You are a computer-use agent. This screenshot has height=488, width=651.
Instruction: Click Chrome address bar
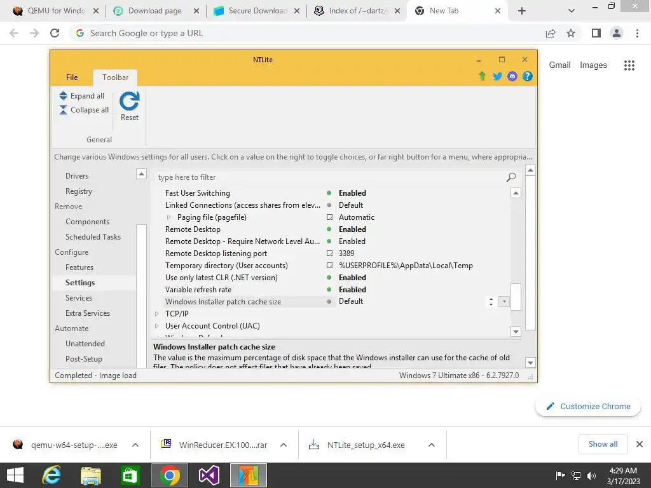click(x=307, y=33)
